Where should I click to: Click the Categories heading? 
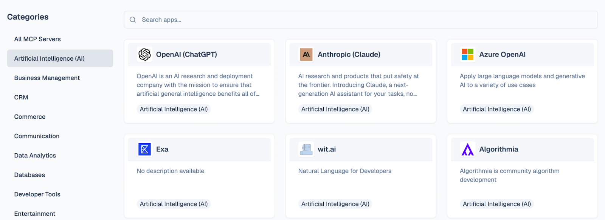28,17
